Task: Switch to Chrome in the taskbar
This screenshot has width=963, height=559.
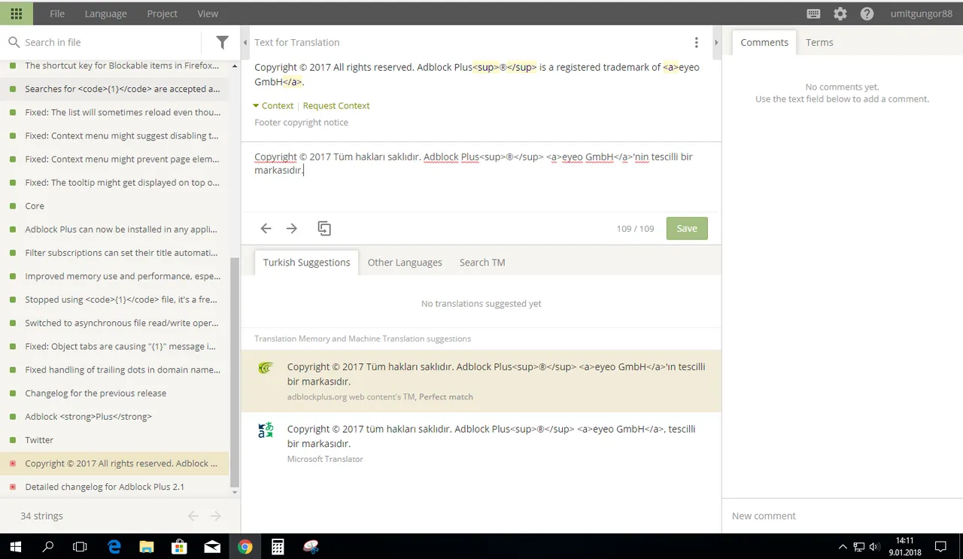Action: (x=245, y=546)
